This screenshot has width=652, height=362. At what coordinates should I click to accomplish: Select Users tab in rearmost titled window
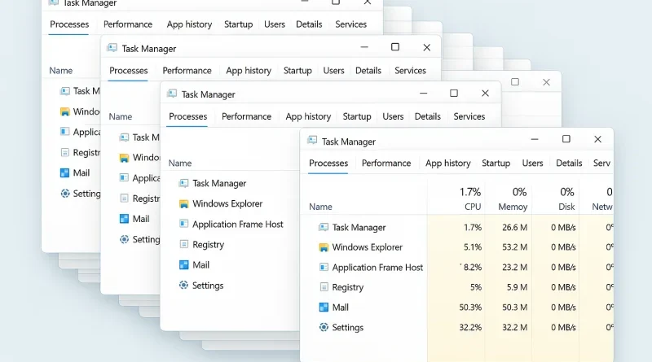tap(275, 24)
